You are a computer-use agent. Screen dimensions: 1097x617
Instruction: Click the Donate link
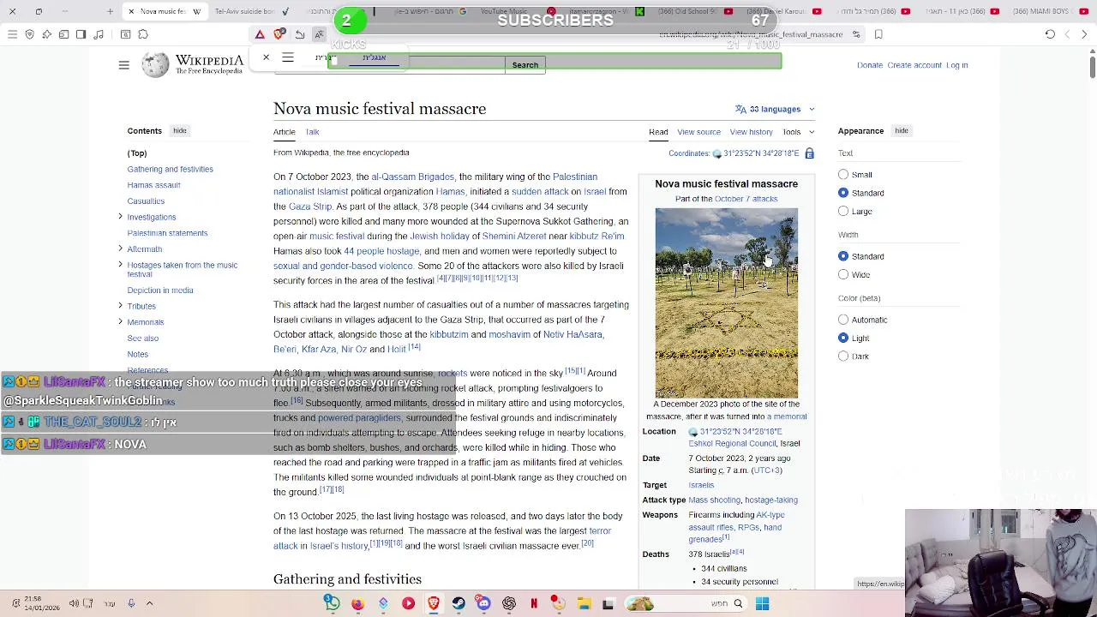point(869,65)
